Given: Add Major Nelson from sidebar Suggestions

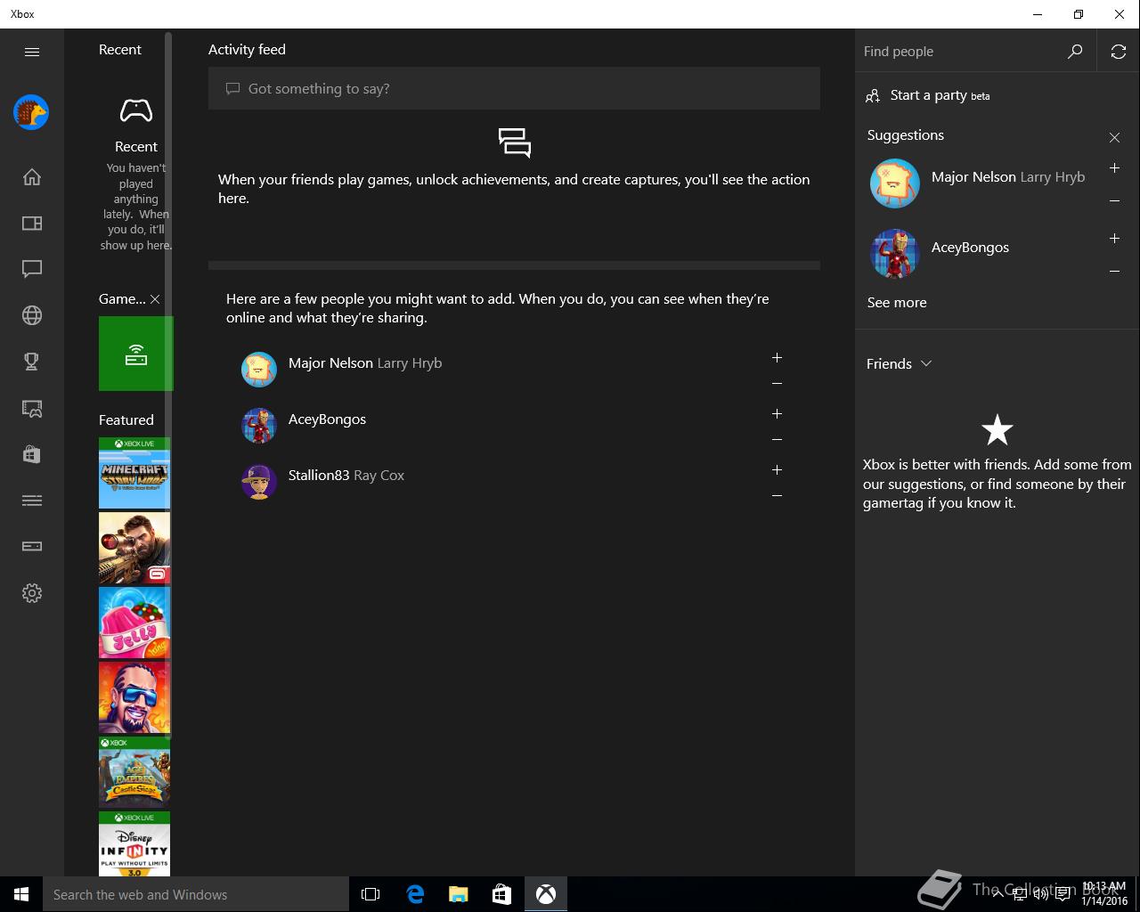Looking at the screenshot, I should (1114, 168).
